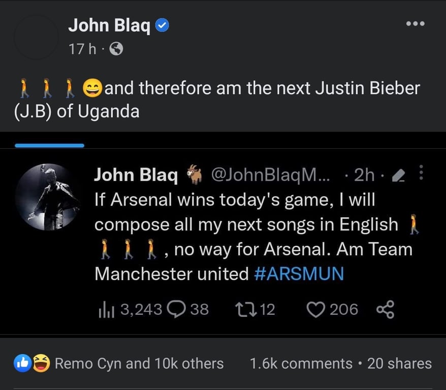Click the reply speech bubble icon
Screen dimensions: 446x390
coord(178,309)
